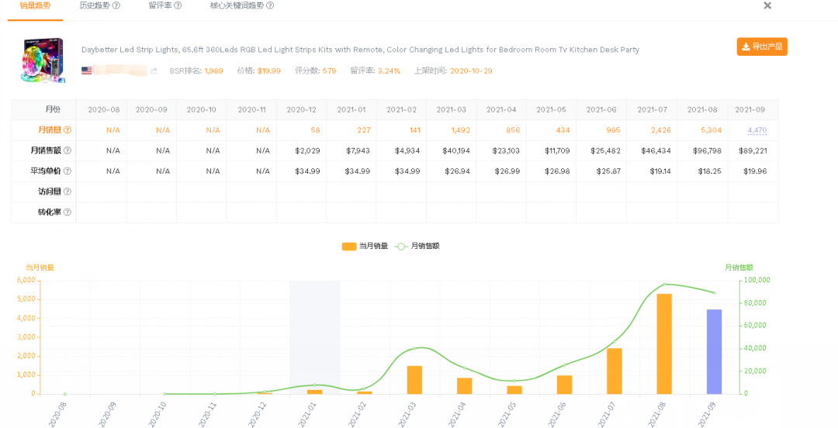Select the 5,304 monthly sales cell

click(x=702, y=129)
